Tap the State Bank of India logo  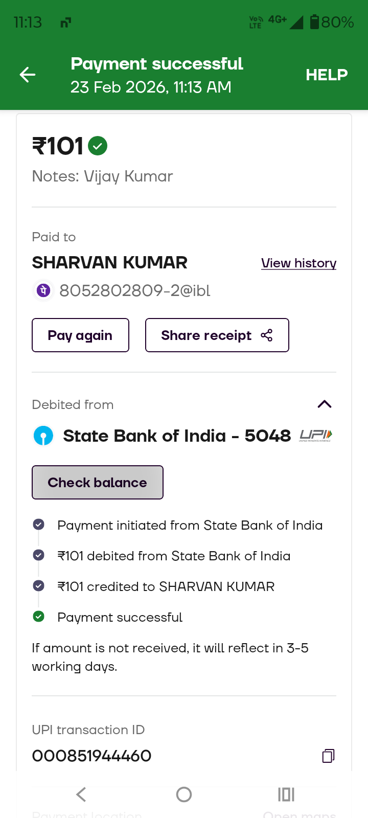43,436
